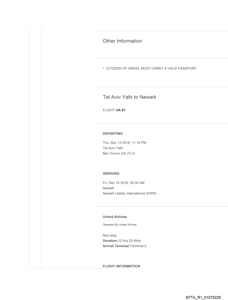Click the bold United Airlines carrier name
Image resolution: width=228 pixels, height=300 pixels.
pyautogui.click(x=114, y=217)
